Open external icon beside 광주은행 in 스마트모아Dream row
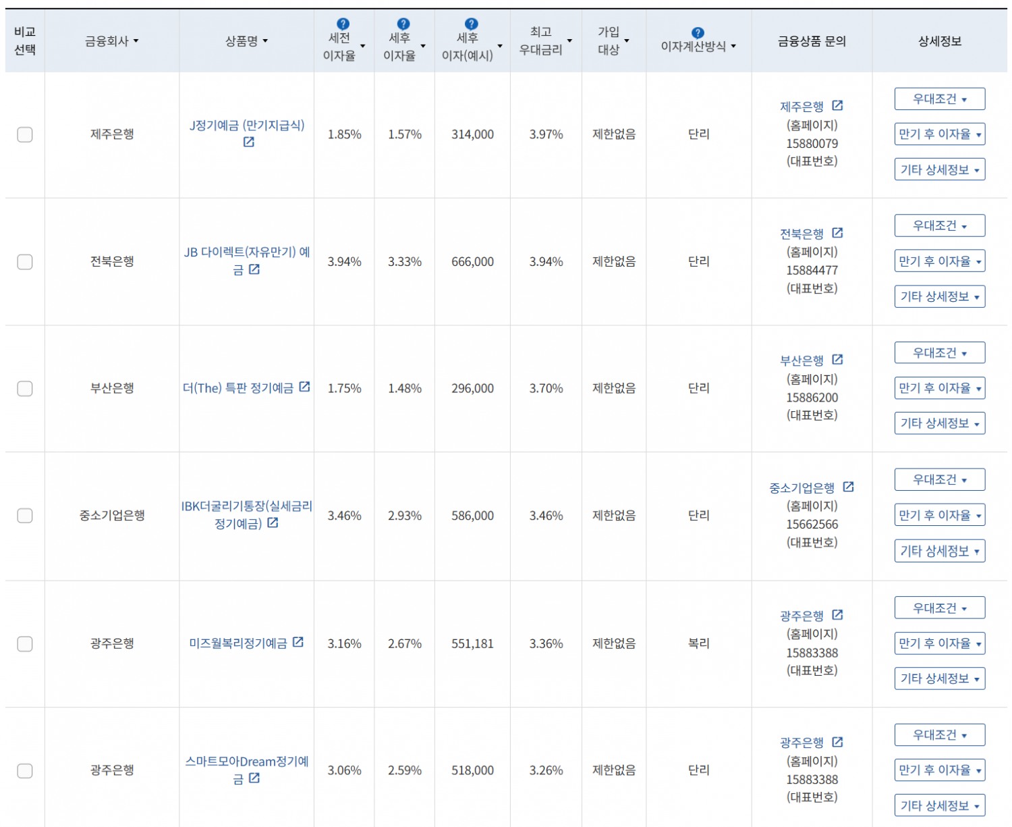 click(x=837, y=742)
